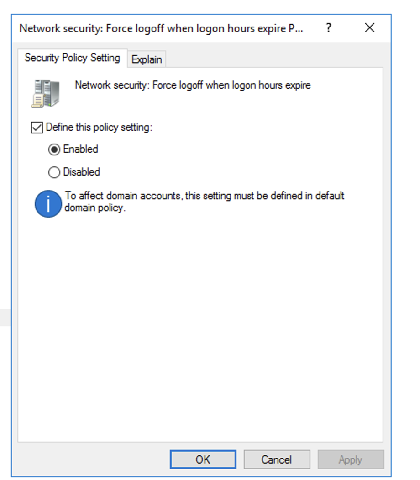Select the info bubble next to the notice
This screenshot has width=420, height=480.
pyautogui.click(x=47, y=201)
